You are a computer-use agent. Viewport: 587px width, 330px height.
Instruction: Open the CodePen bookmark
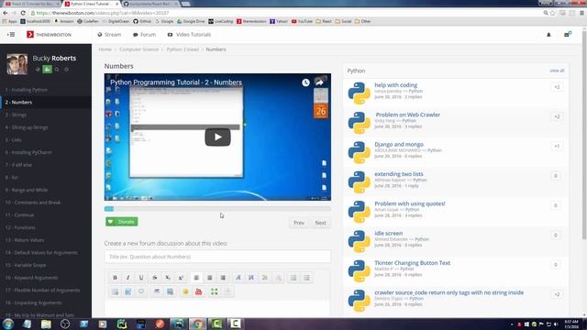[x=88, y=21]
